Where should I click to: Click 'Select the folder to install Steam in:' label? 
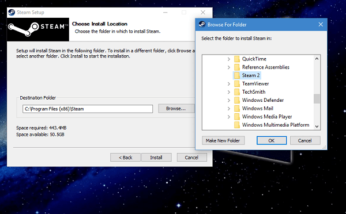[x=236, y=39]
